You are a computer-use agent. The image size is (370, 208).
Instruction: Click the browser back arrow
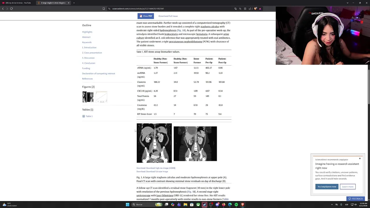(3, 9)
